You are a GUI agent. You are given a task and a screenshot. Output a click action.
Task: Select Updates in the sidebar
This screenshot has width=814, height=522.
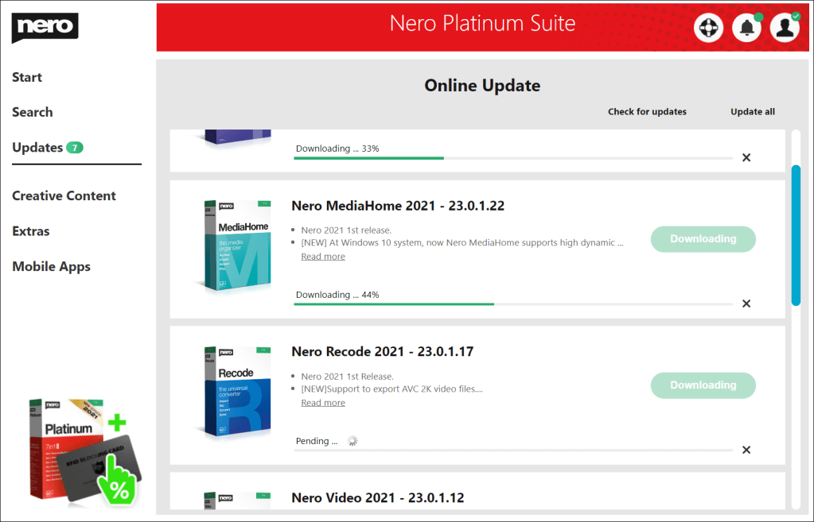(37, 148)
